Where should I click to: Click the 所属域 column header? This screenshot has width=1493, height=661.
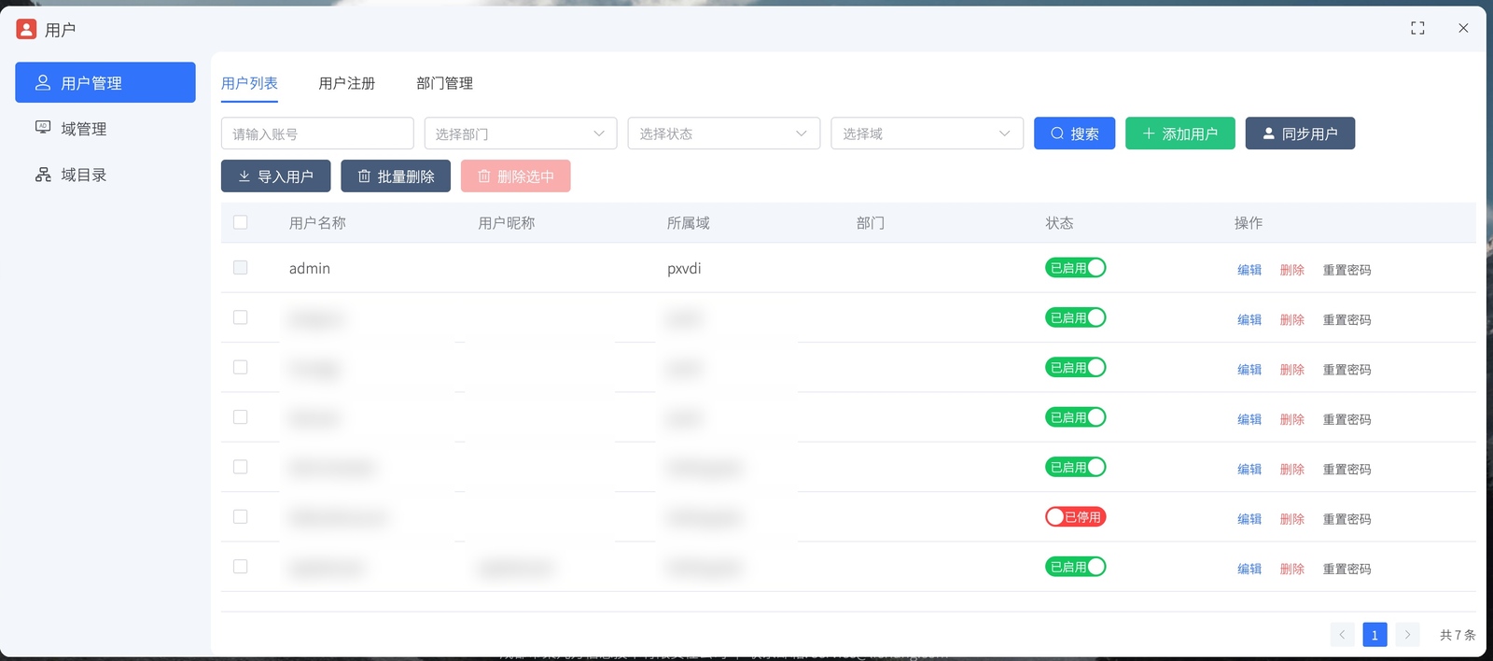point(689,223)
